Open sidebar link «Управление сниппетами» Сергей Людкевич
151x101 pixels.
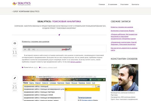(124, 43)
